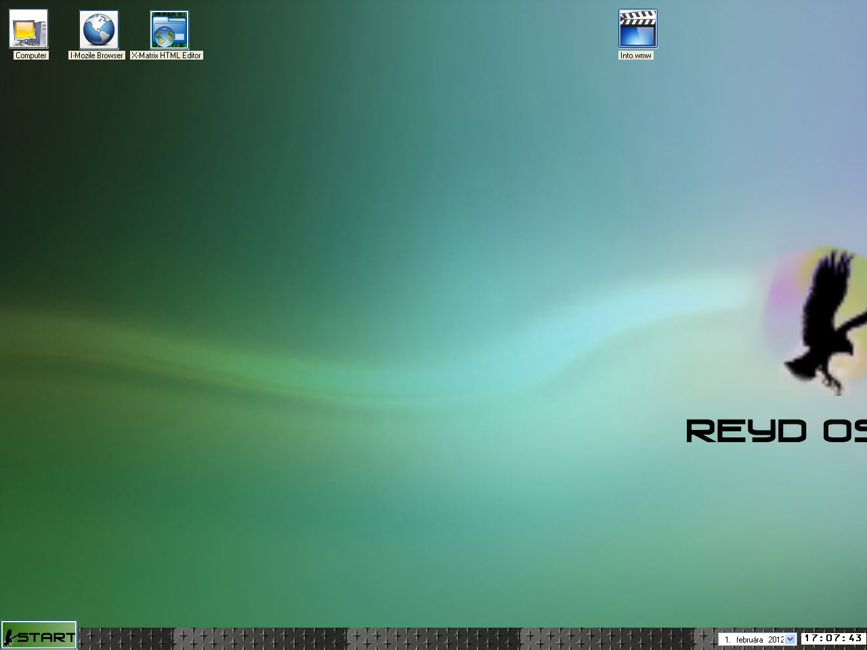This screenshot has height=650, width=867.
Task: Select the Computer desktop icon
Action: 28,29
